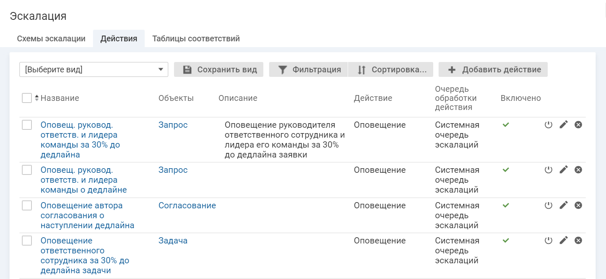Open the Согласование object link

coord(187,205)
